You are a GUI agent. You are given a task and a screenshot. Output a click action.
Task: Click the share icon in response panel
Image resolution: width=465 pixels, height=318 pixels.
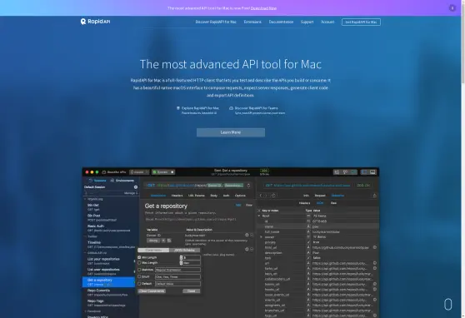point(374,196)
